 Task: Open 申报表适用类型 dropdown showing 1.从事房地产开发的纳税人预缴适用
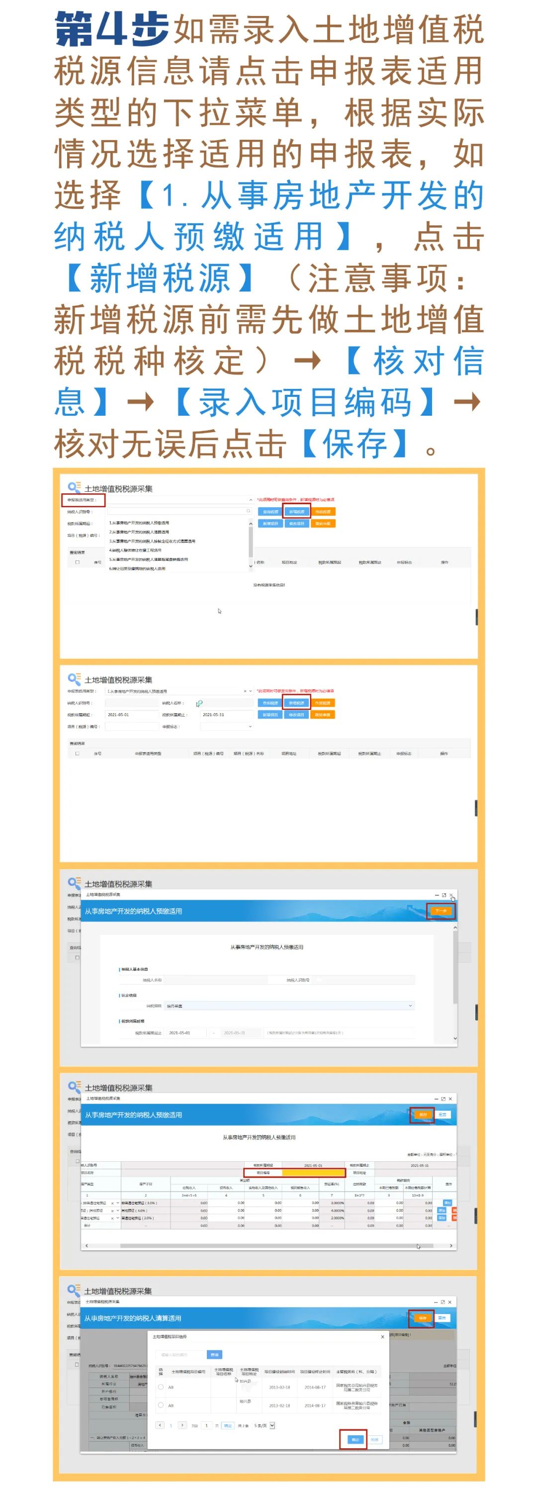pos(250,691)
